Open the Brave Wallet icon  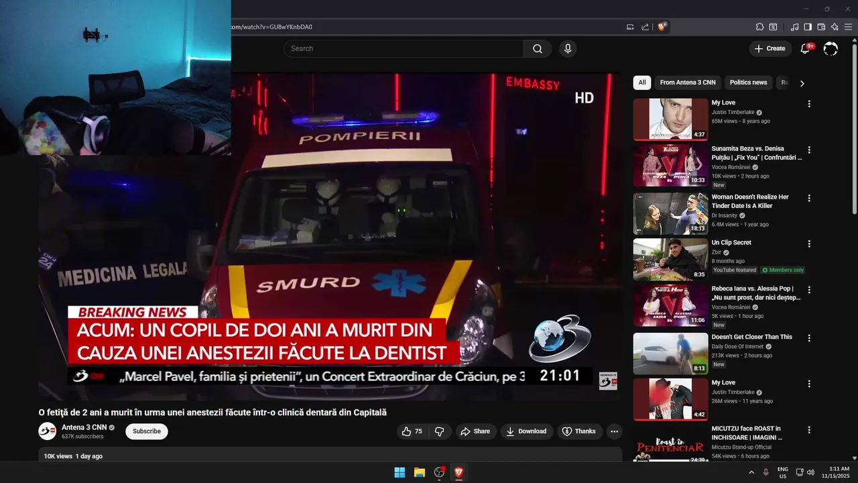821,27
